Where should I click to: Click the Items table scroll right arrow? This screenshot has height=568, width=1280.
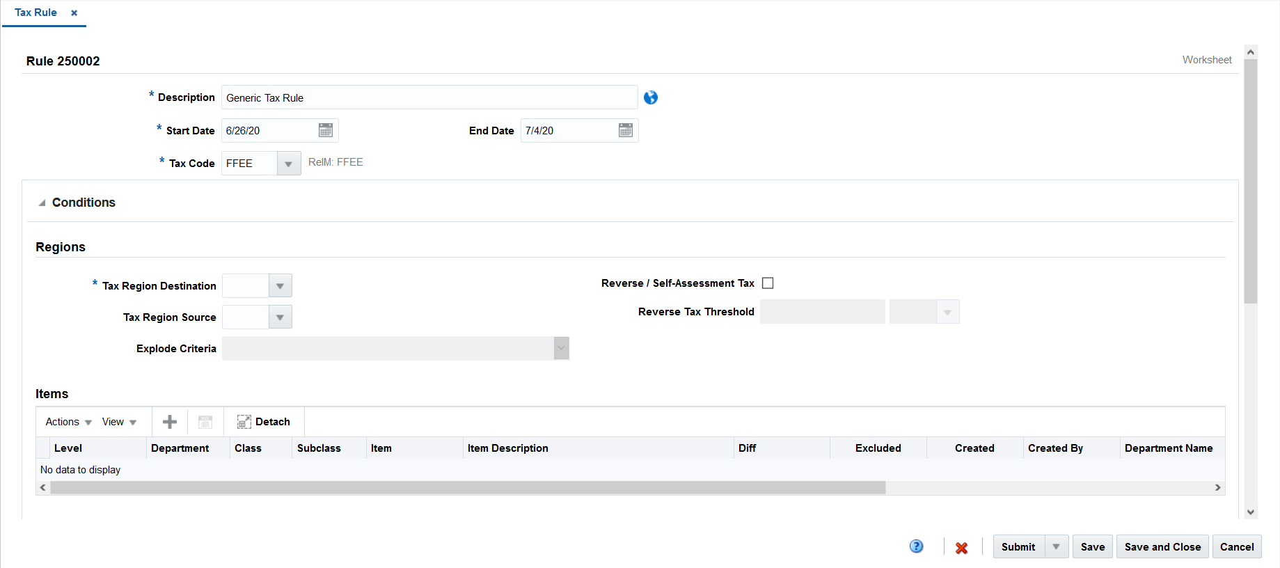(x=1217, y=487)
